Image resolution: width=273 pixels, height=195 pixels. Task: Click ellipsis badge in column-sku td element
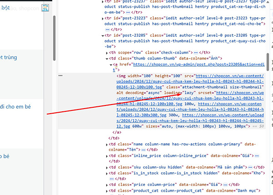250,167
